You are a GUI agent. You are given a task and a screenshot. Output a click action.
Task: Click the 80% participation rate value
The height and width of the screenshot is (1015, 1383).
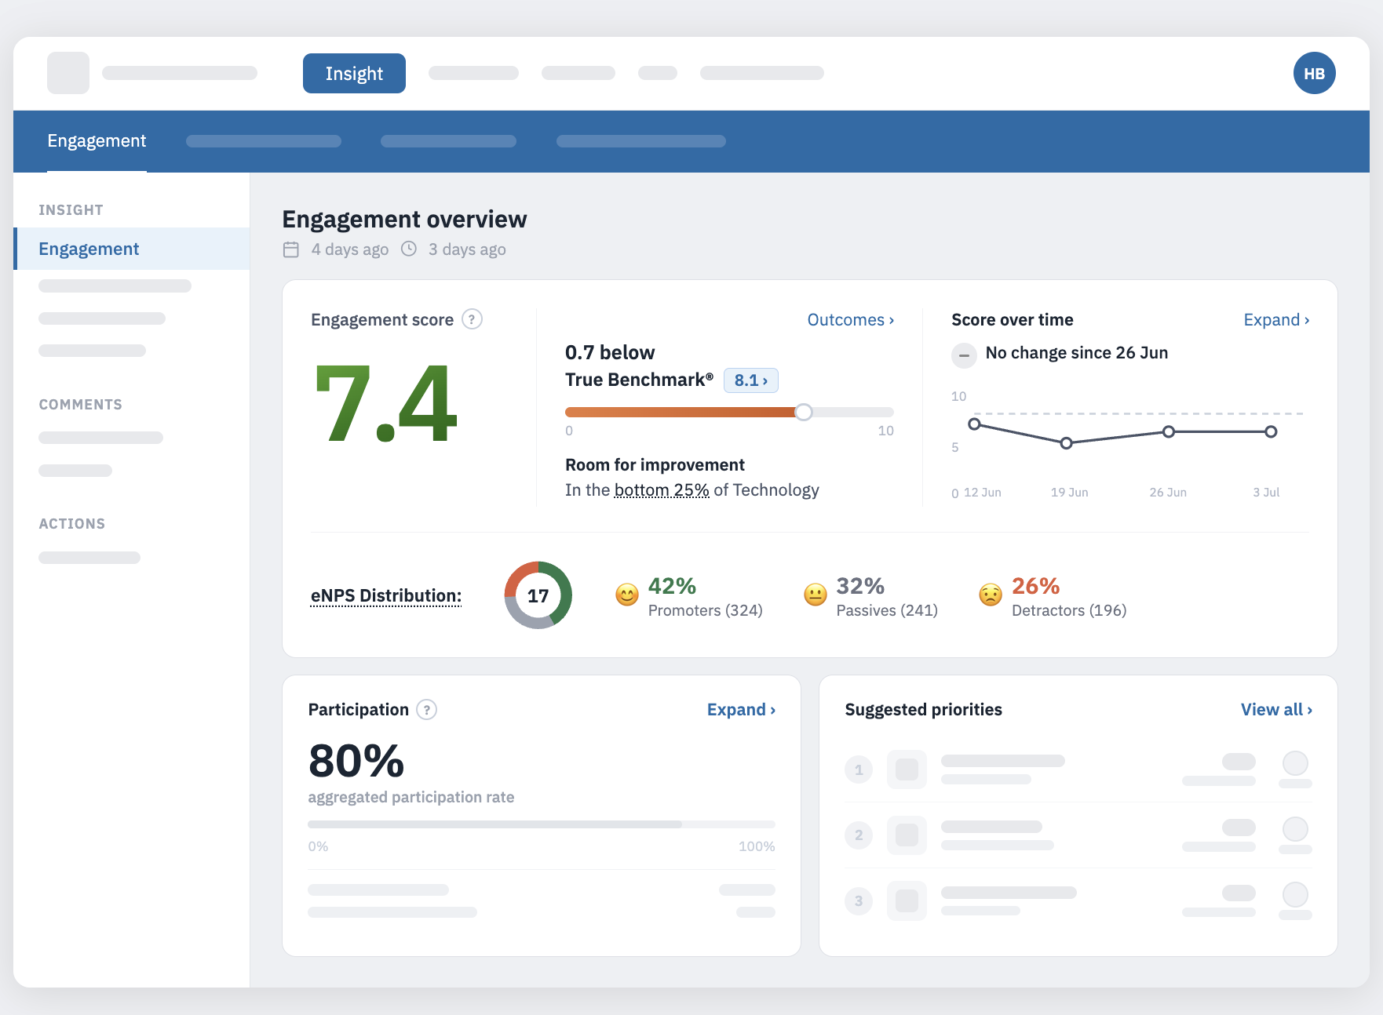click(x=356, y=761)
